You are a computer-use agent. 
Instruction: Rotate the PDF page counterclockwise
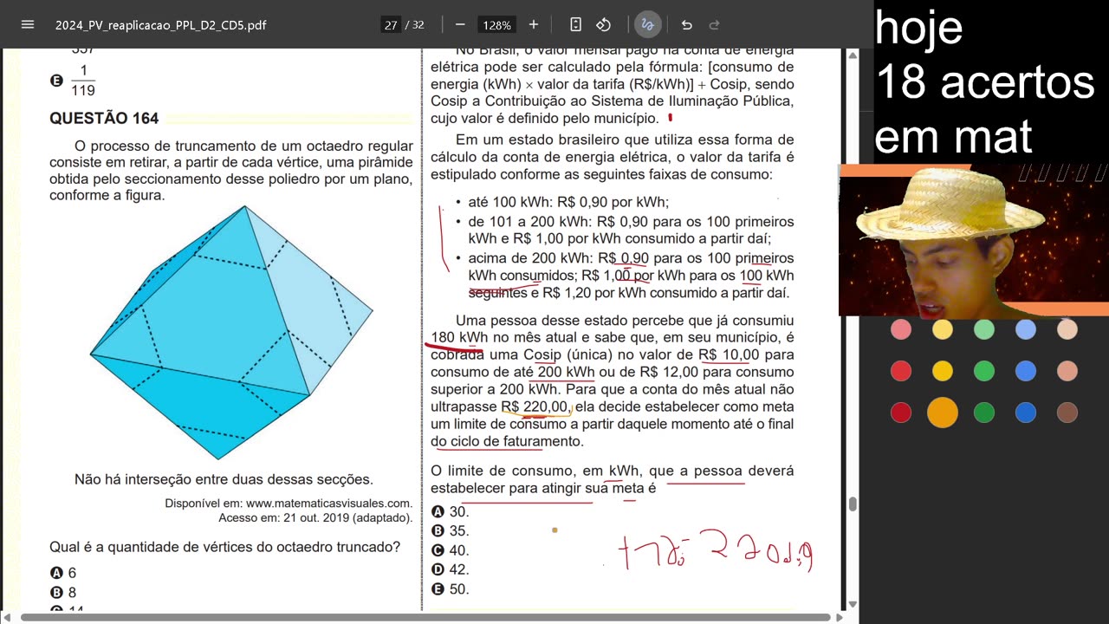[604, 24]
